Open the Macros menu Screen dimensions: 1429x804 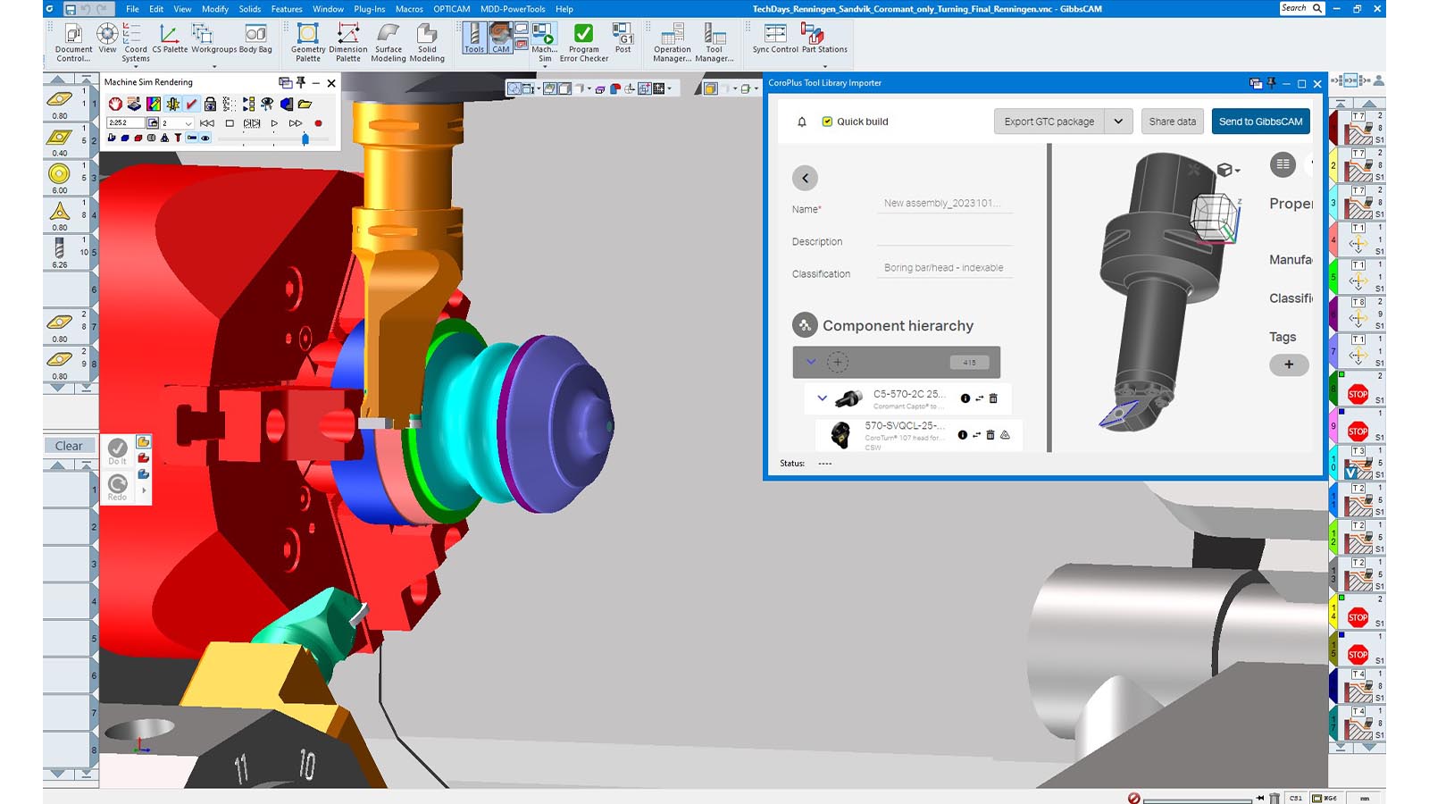409,9
